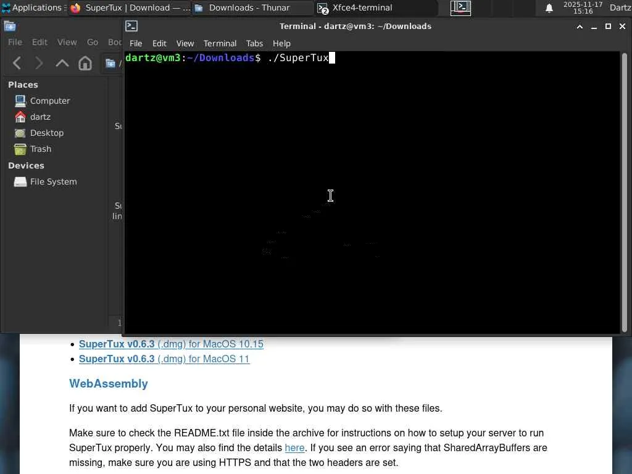Click the folder icon in Thunar path bar
Image resolution: width=632 pixels, height=474 pixels.
110,64
